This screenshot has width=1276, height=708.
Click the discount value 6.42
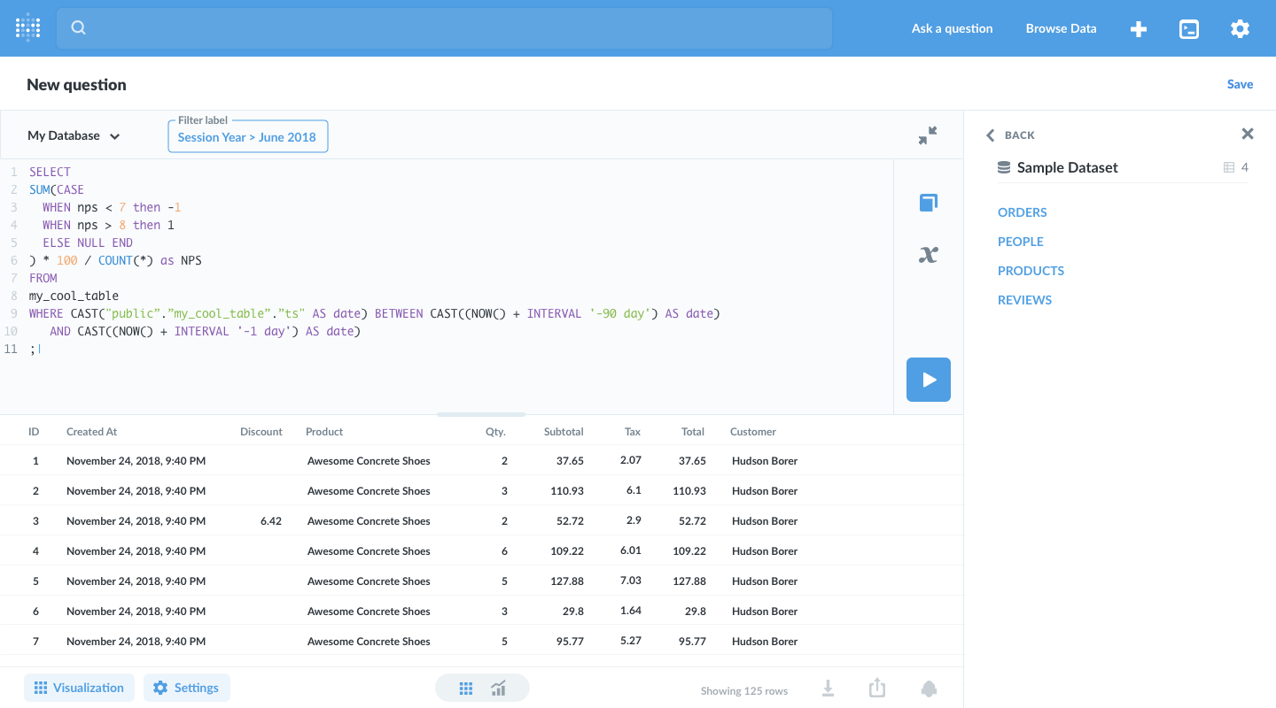(271, 521)
